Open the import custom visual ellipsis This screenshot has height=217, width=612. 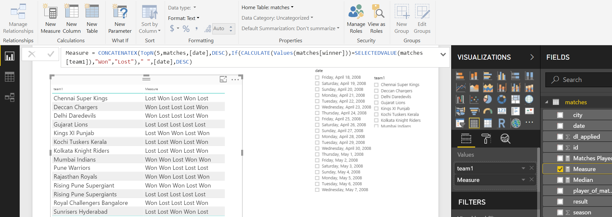[529, 122]
